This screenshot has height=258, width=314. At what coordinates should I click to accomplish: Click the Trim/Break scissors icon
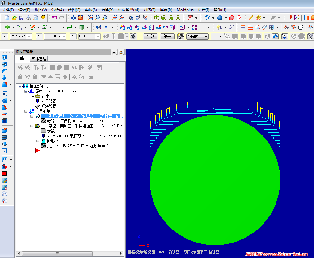(99, 27)
